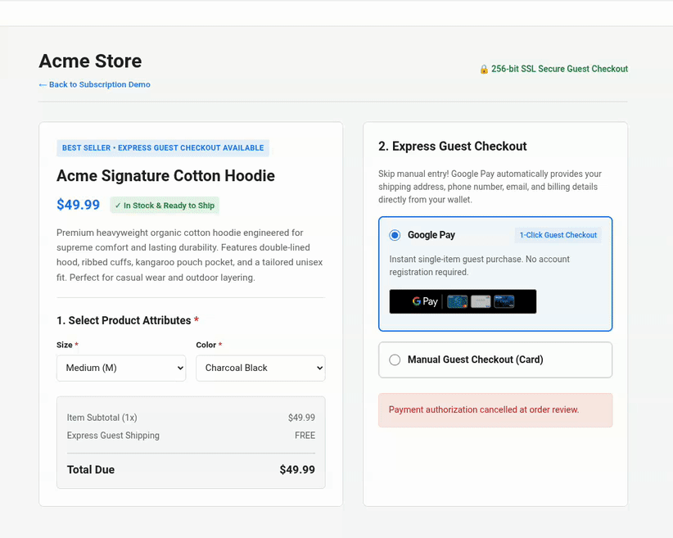Click the lock icon beside SSL Secure text
This screenshot has width=673, height=538.
484,69
